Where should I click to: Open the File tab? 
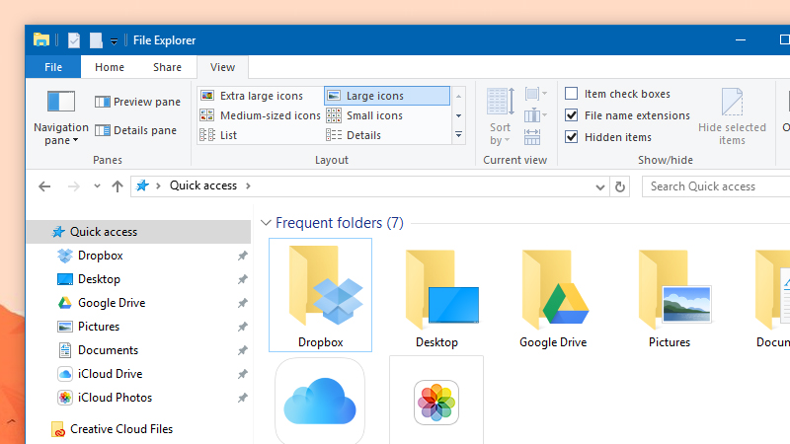click(53, 67)
